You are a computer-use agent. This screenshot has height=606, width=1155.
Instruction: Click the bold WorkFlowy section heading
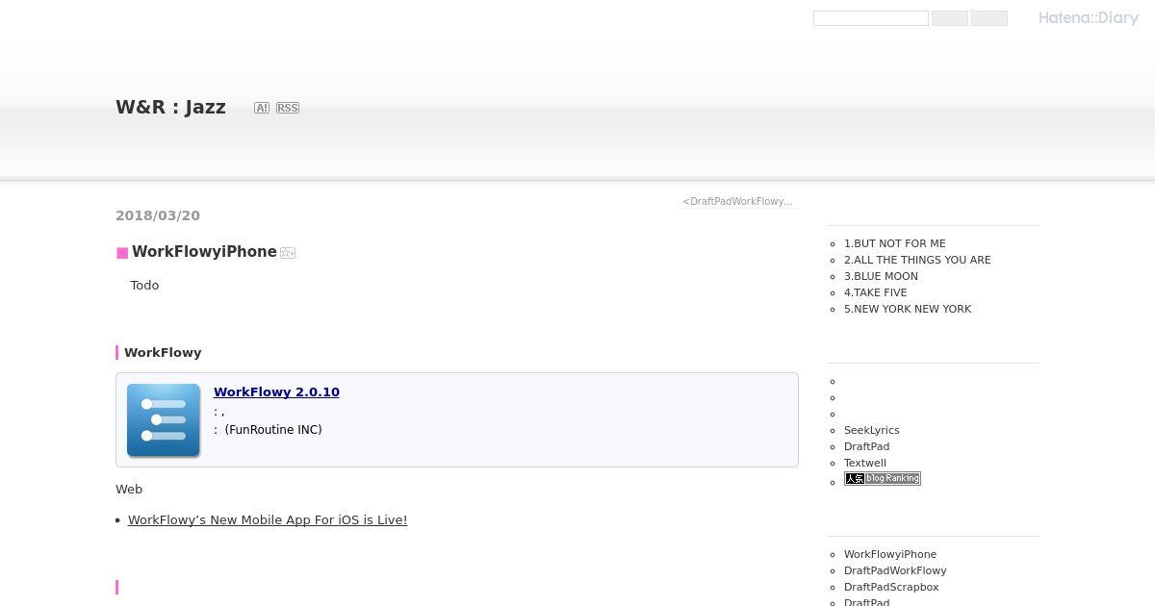pyautogui.click(x=163, y=352)
